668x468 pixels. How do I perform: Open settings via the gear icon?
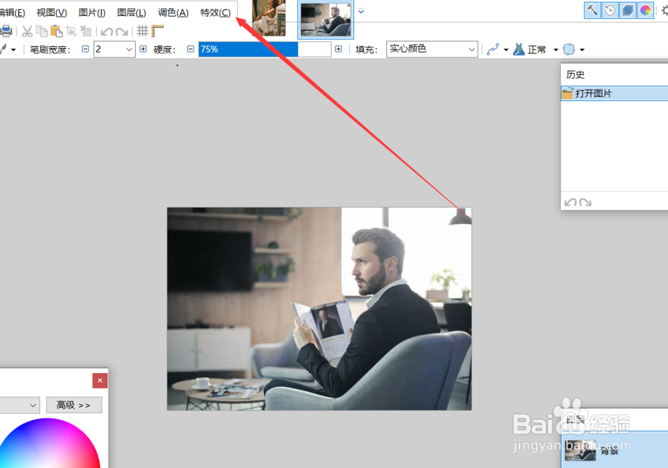pyautogui.click(x=665, y=10)
